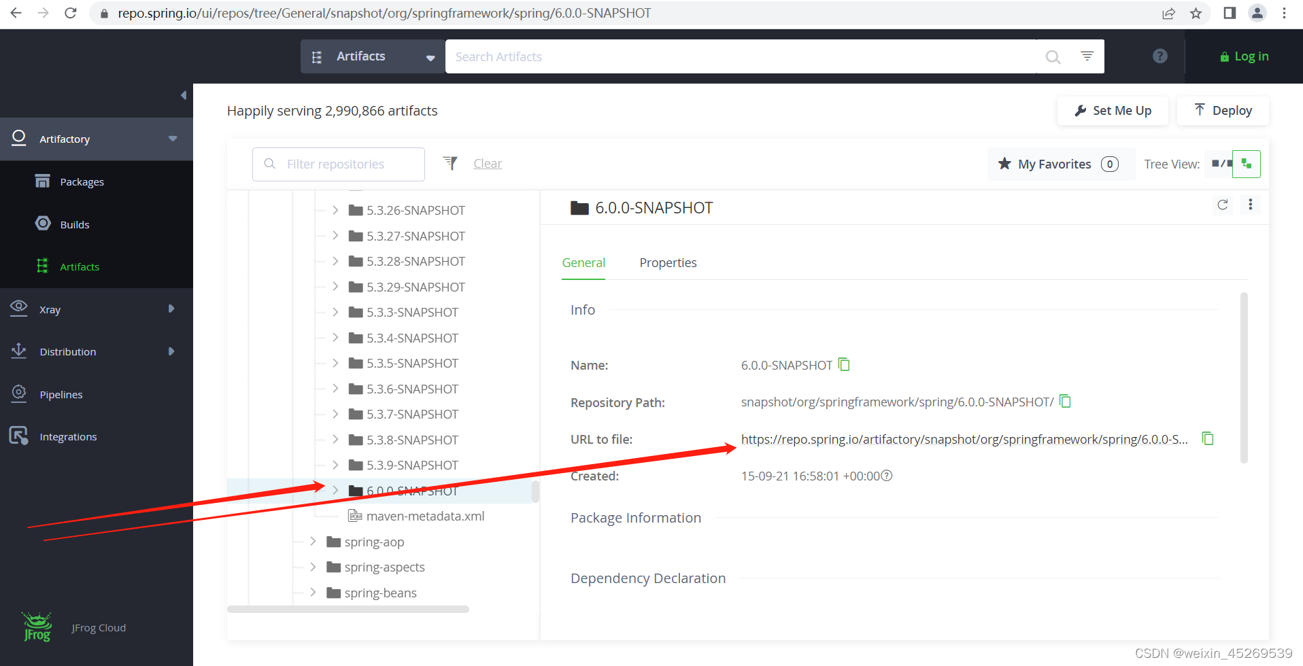Select maven-metadata.xml file
This screenshot has height=666, width=1303.
pos(425,516)
